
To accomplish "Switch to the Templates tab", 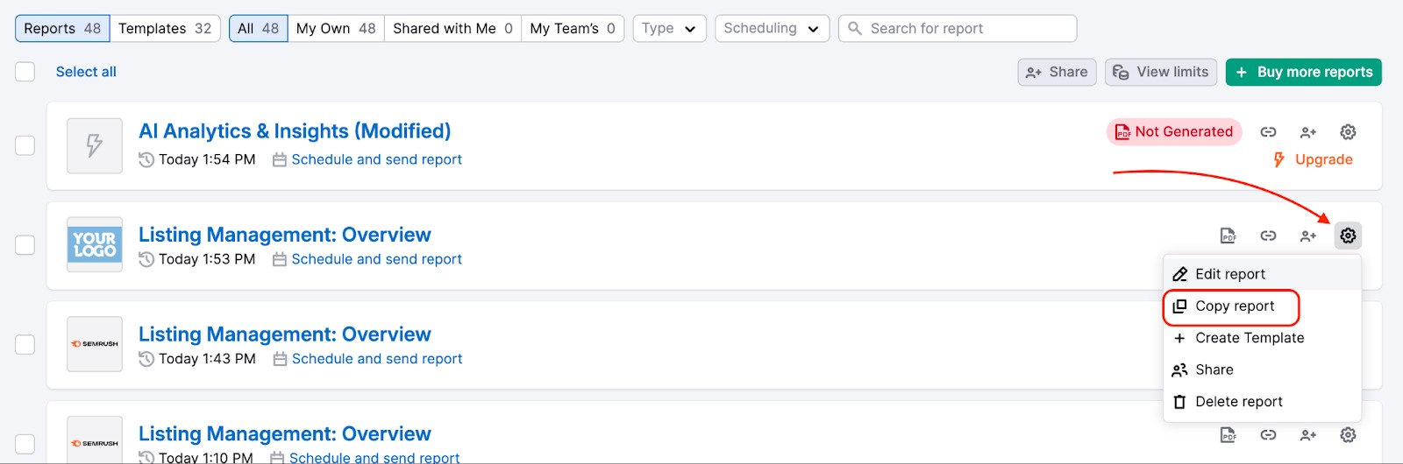I will 165,28.
